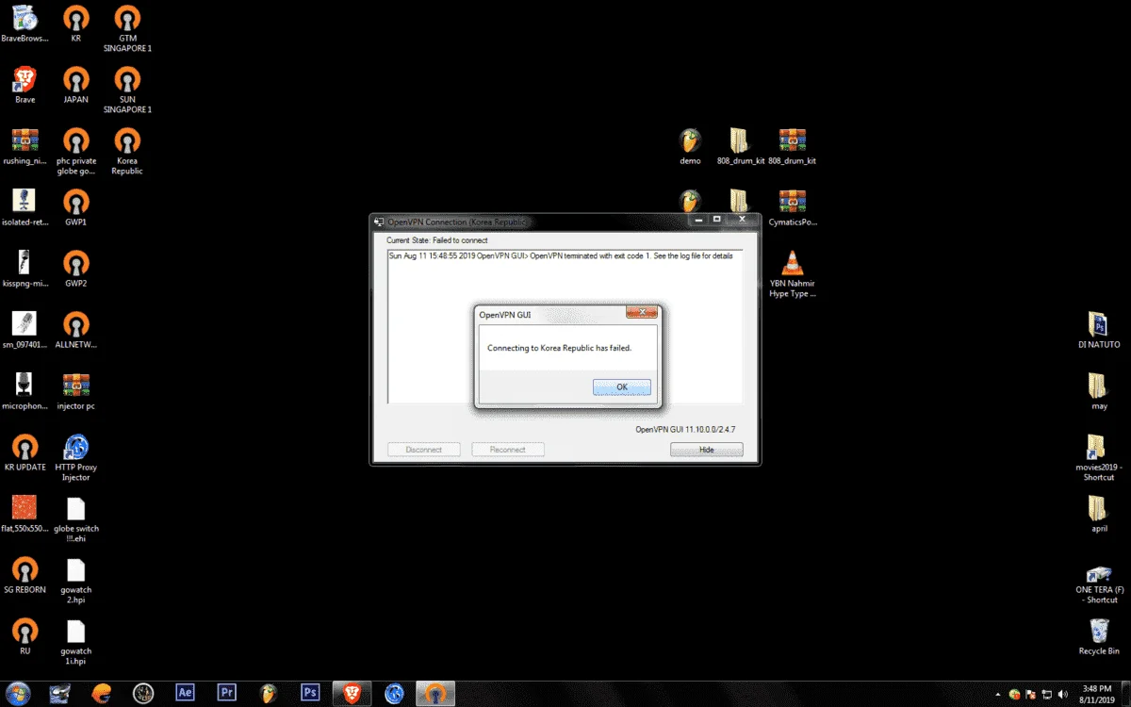The height and width of the screenshot is (707, 1131).
Task: Select the microphon... image file icon
Action: [25, 391]
